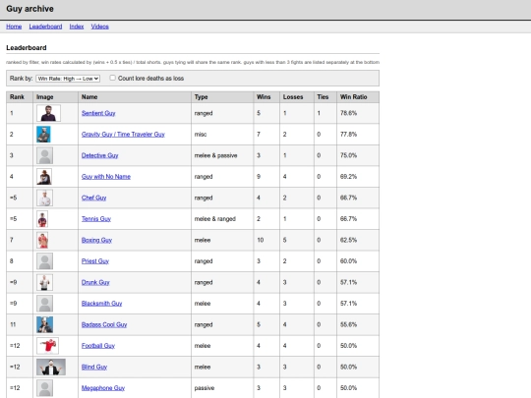Screen dimensions: 531x398
Task: Click the Rank column header
Action: (x=20, y=97)
